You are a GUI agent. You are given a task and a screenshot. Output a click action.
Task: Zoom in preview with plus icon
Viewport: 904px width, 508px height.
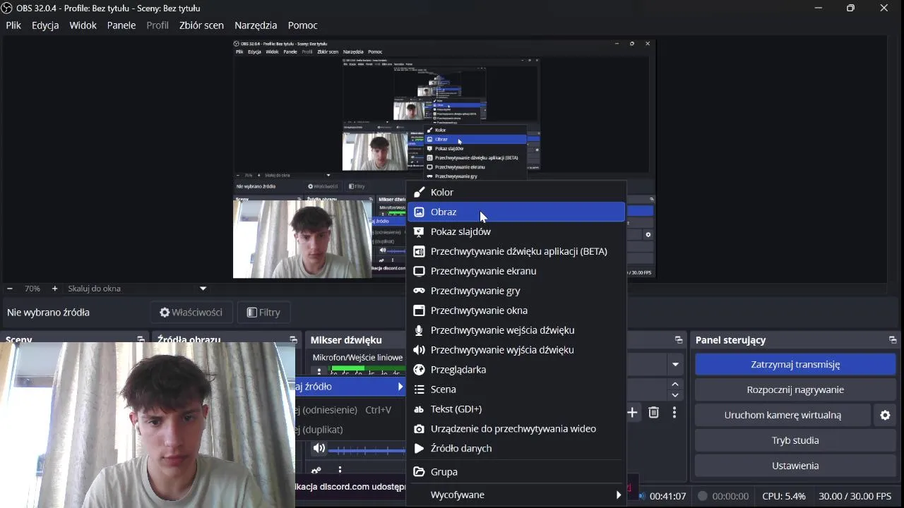pyautogui.click(x=54, y=289)
